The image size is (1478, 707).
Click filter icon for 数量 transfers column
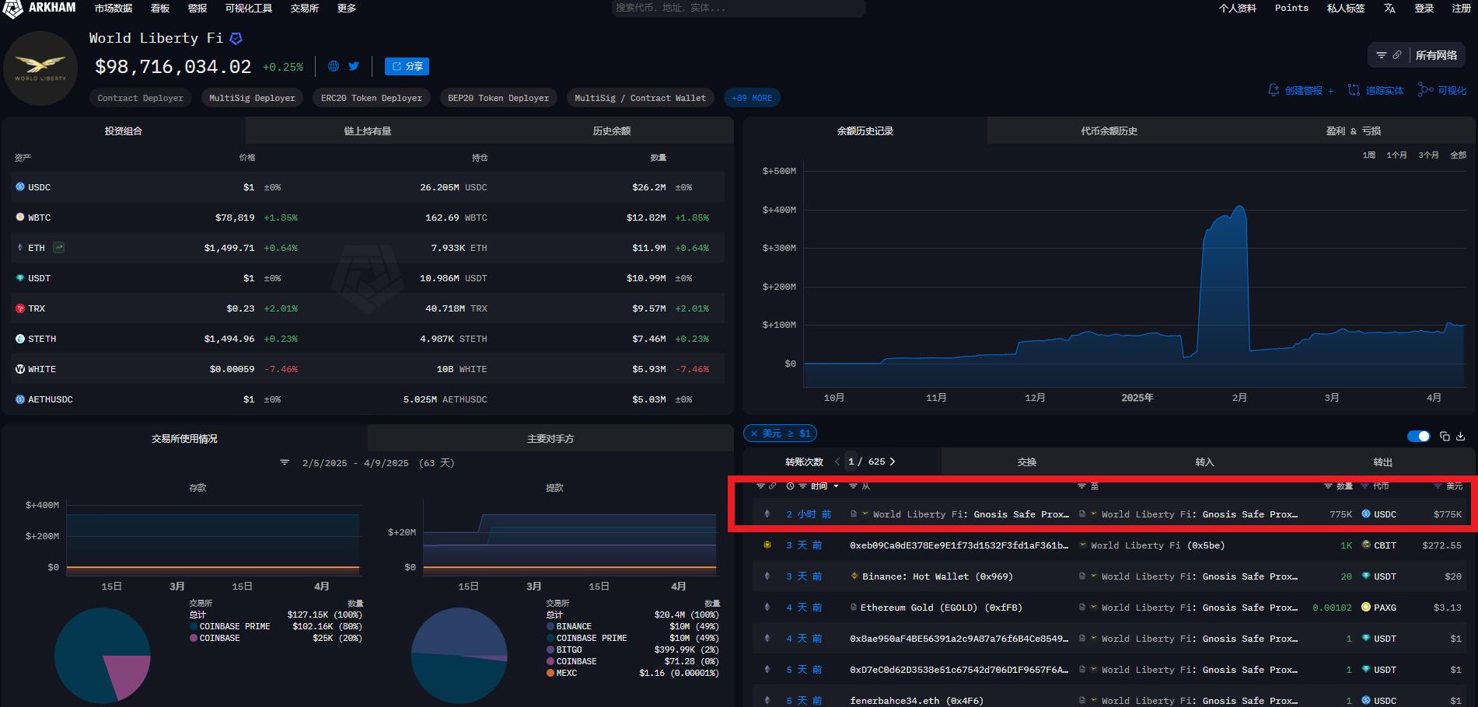click(x=1328, y=486)
